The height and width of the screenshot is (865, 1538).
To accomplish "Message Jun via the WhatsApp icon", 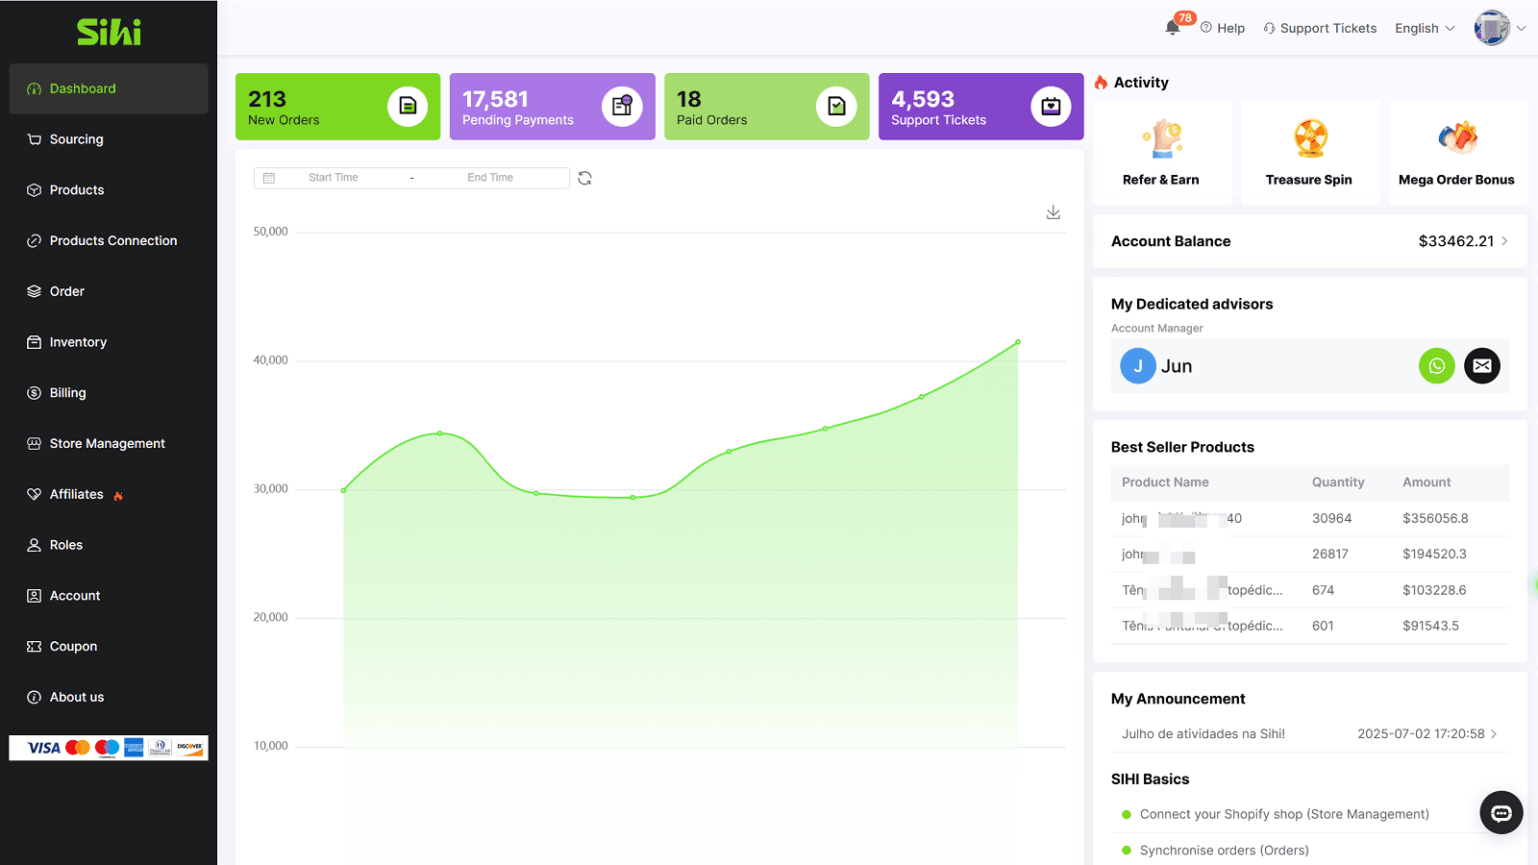I will [1436, 366].
